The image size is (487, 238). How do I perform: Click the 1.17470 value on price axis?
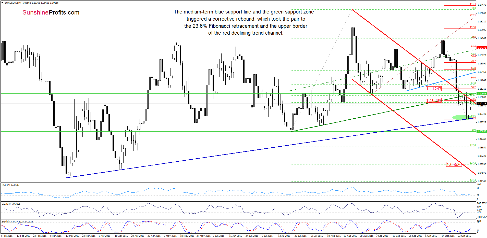[481, 5]
